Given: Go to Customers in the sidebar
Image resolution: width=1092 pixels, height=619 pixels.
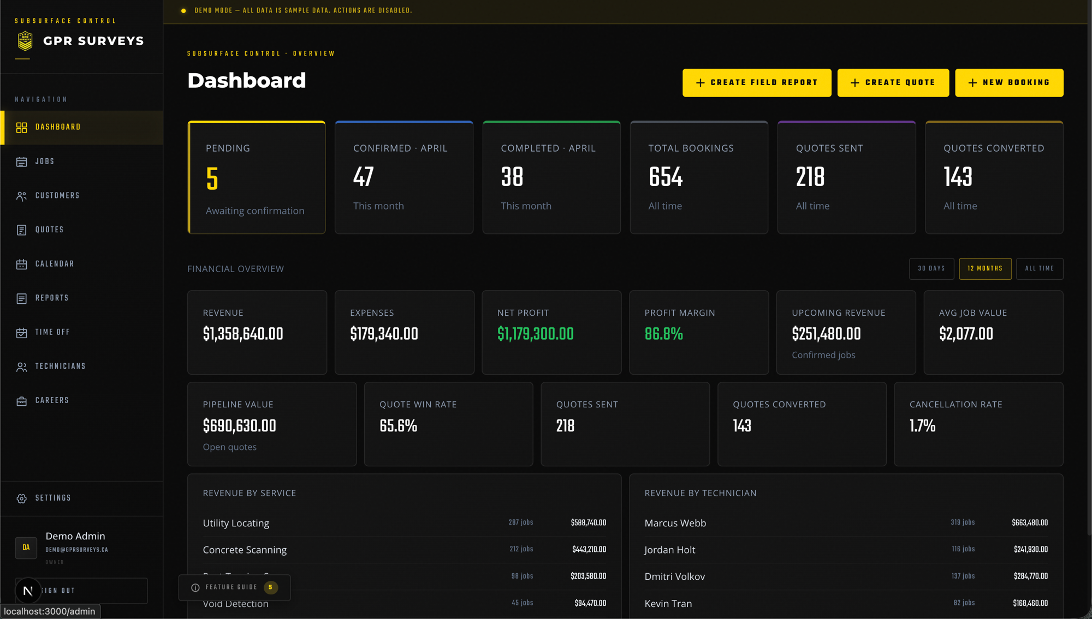Looking at the screenshot, I should [x=82, y=196].
